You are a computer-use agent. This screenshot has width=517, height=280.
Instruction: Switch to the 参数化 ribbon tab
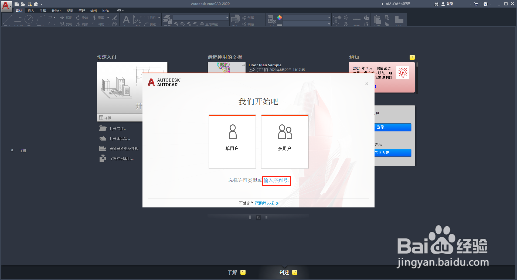point(56,11)
